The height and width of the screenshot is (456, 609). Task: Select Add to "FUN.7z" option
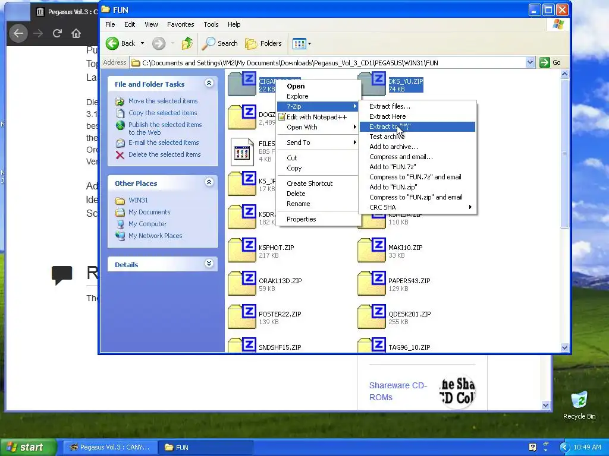coord(417,167)
